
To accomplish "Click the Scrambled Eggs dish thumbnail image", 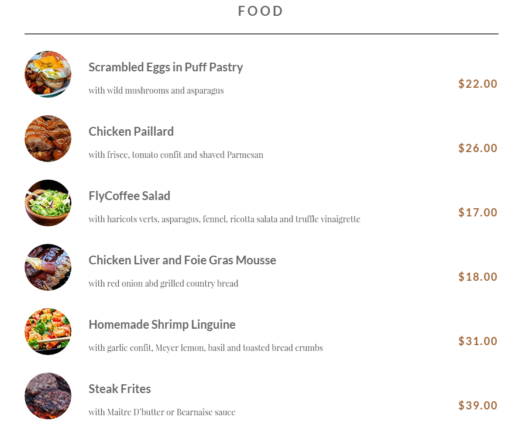I will click(x=48, y=74).
